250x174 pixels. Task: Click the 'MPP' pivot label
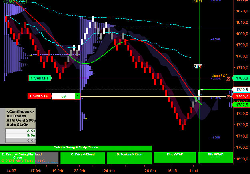pyautogui.click(x=198, y=67)
